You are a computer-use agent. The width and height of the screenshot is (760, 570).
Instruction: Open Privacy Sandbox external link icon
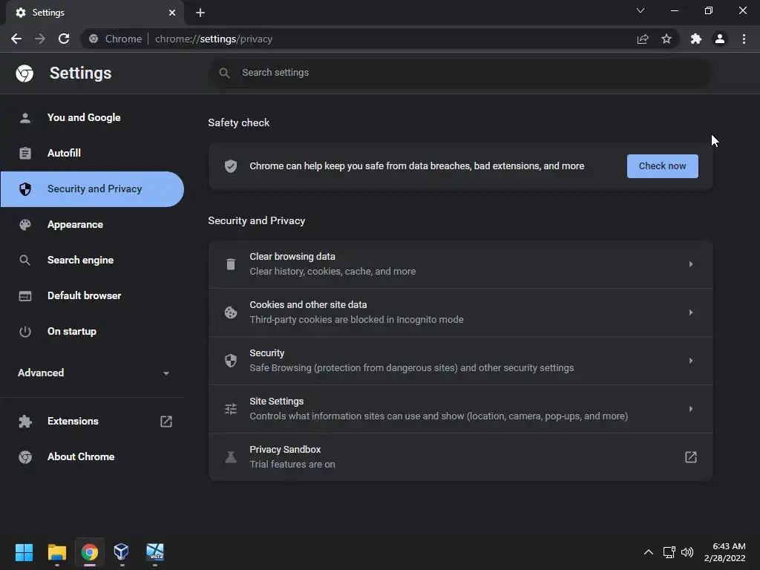(691, 457)
